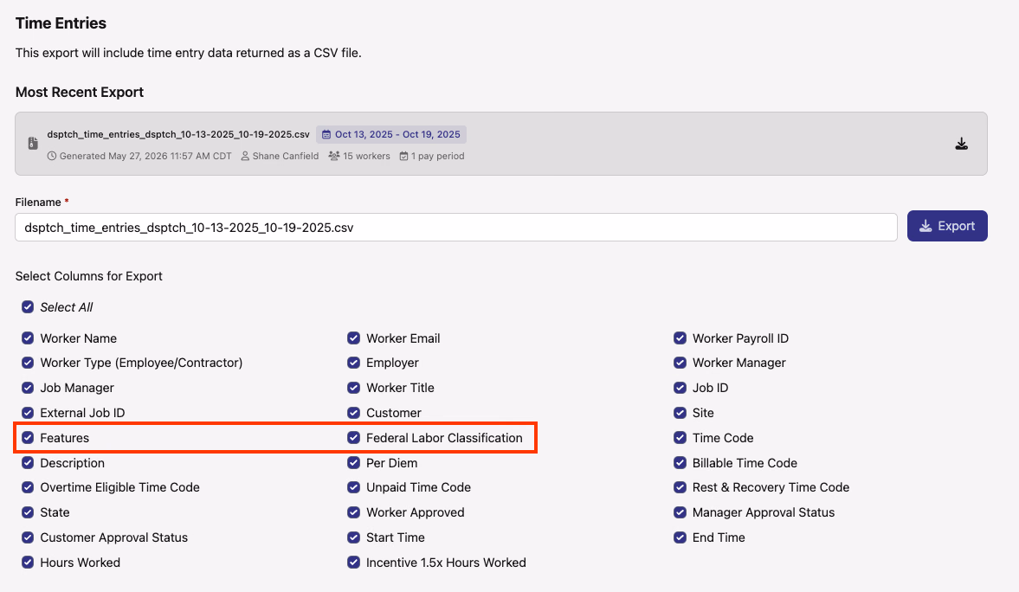Click the clock icon beside Generated timestamp
The width and height of the screenshot is (1019, 592).
tap(52, 156)
